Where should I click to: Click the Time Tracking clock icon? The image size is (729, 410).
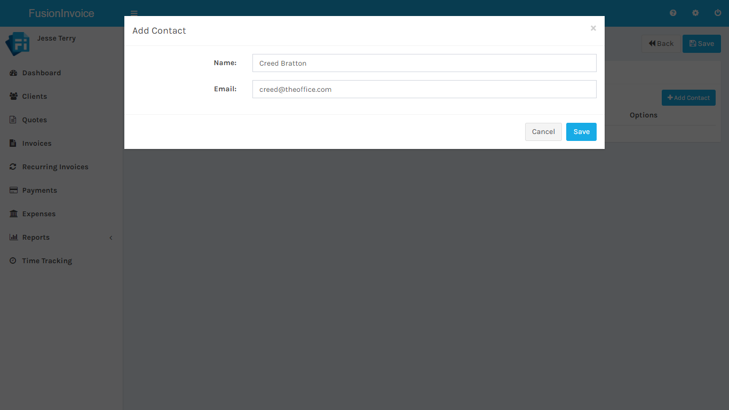(13, 261)
